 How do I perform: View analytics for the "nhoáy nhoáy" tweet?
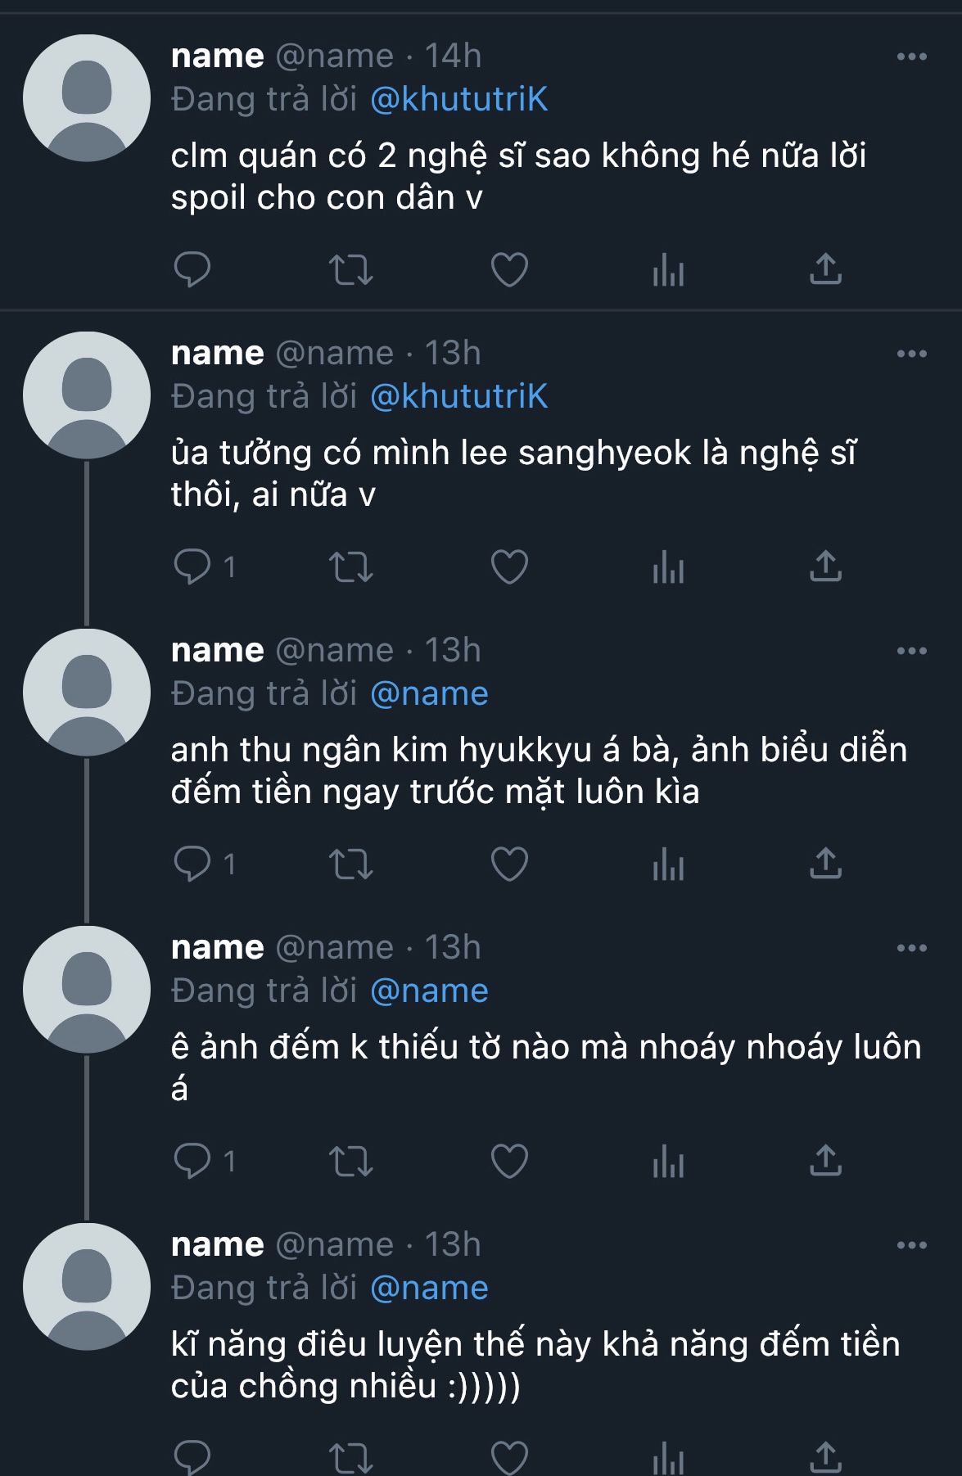point(668,1161)
